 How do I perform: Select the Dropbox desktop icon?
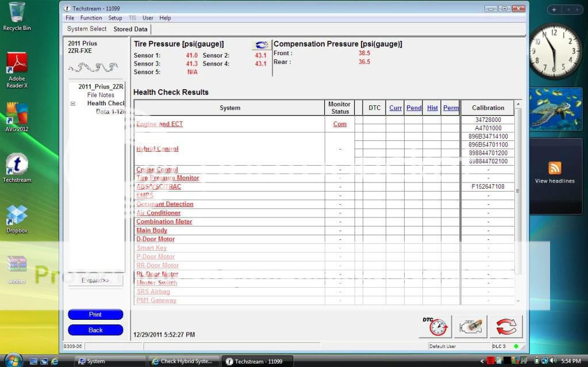(17, 219)
